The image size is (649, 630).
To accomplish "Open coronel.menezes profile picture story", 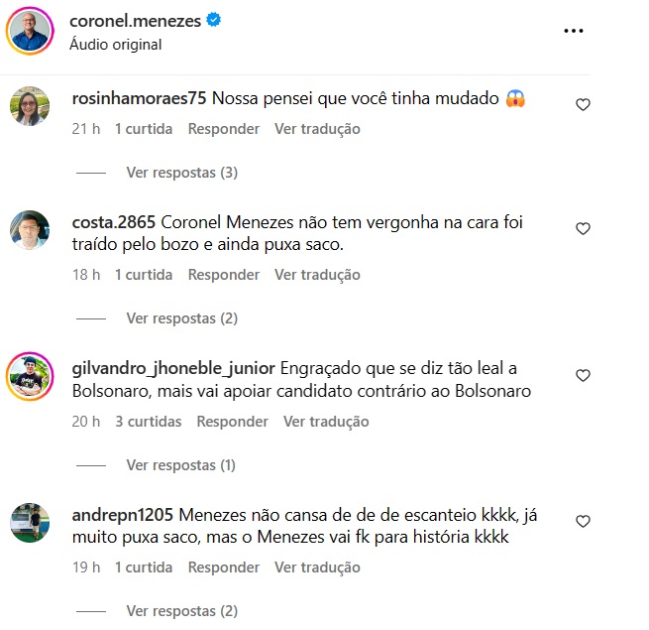I will point(30,31).
